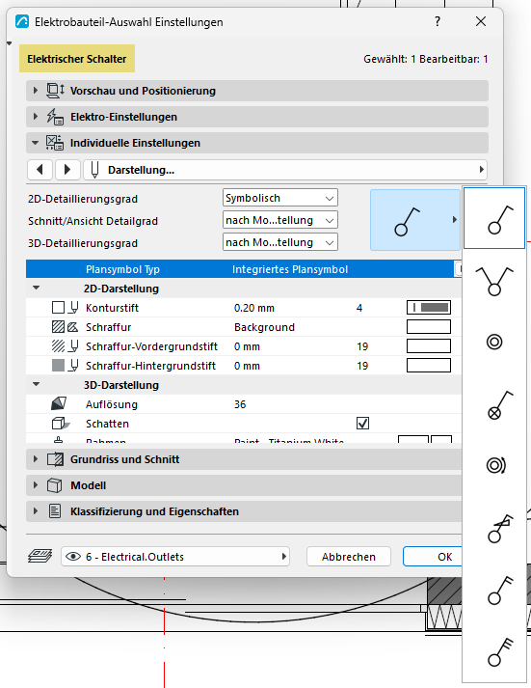Viewport: 531px width, 688px height.
Task: Click the Konturstift 0.20 mm value
Action: (x=254, y=308)
